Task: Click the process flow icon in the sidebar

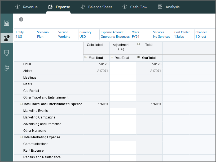Action: [6, 68]
